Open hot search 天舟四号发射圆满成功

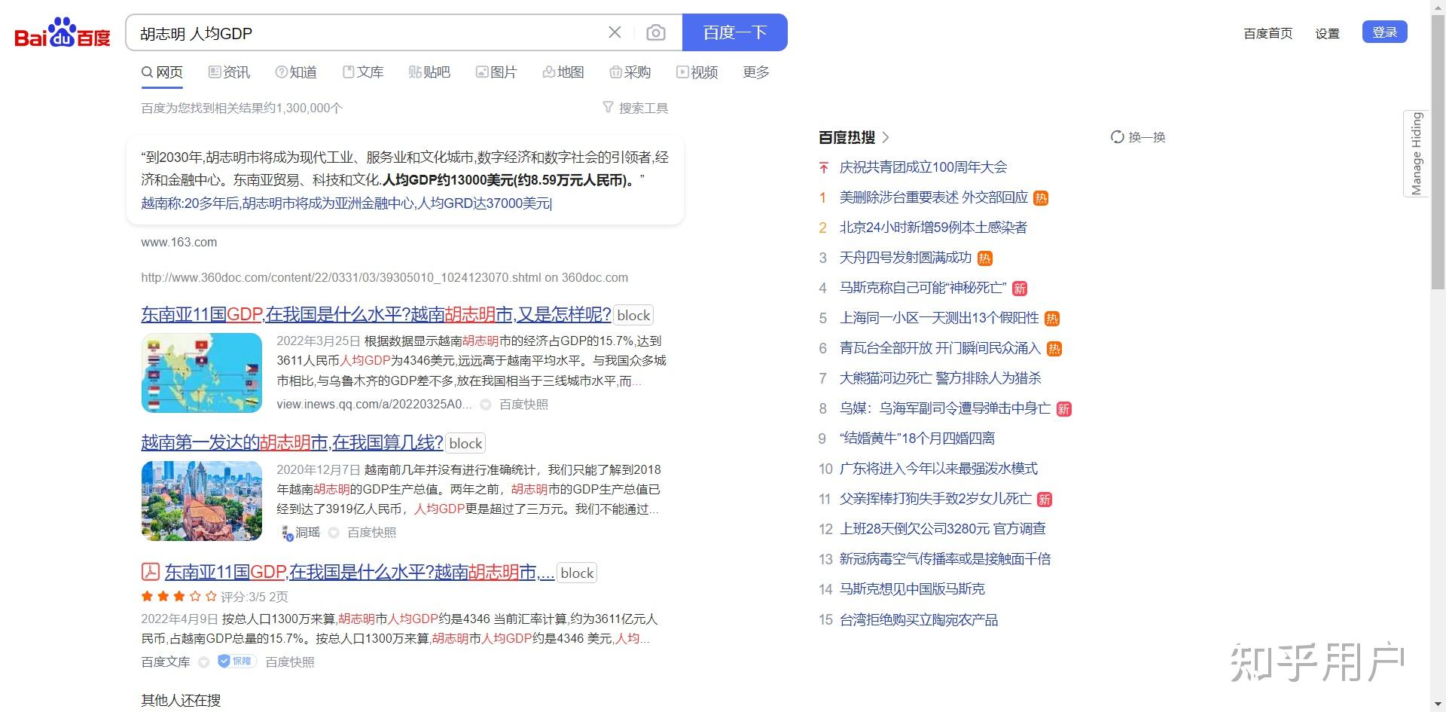point(905,258)
